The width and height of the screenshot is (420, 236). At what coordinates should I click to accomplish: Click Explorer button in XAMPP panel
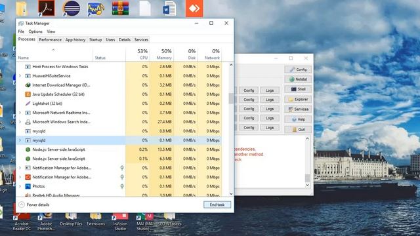pos(298,100)
